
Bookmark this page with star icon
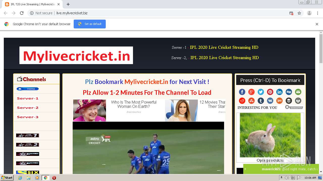pyautogui.click(x=299, y=13)
